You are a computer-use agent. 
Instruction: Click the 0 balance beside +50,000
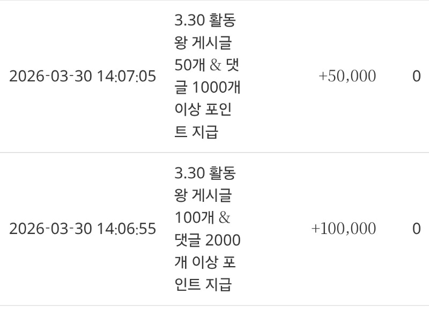point(416,77)
